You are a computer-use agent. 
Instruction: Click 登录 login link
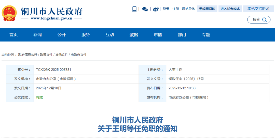point(166,9)
